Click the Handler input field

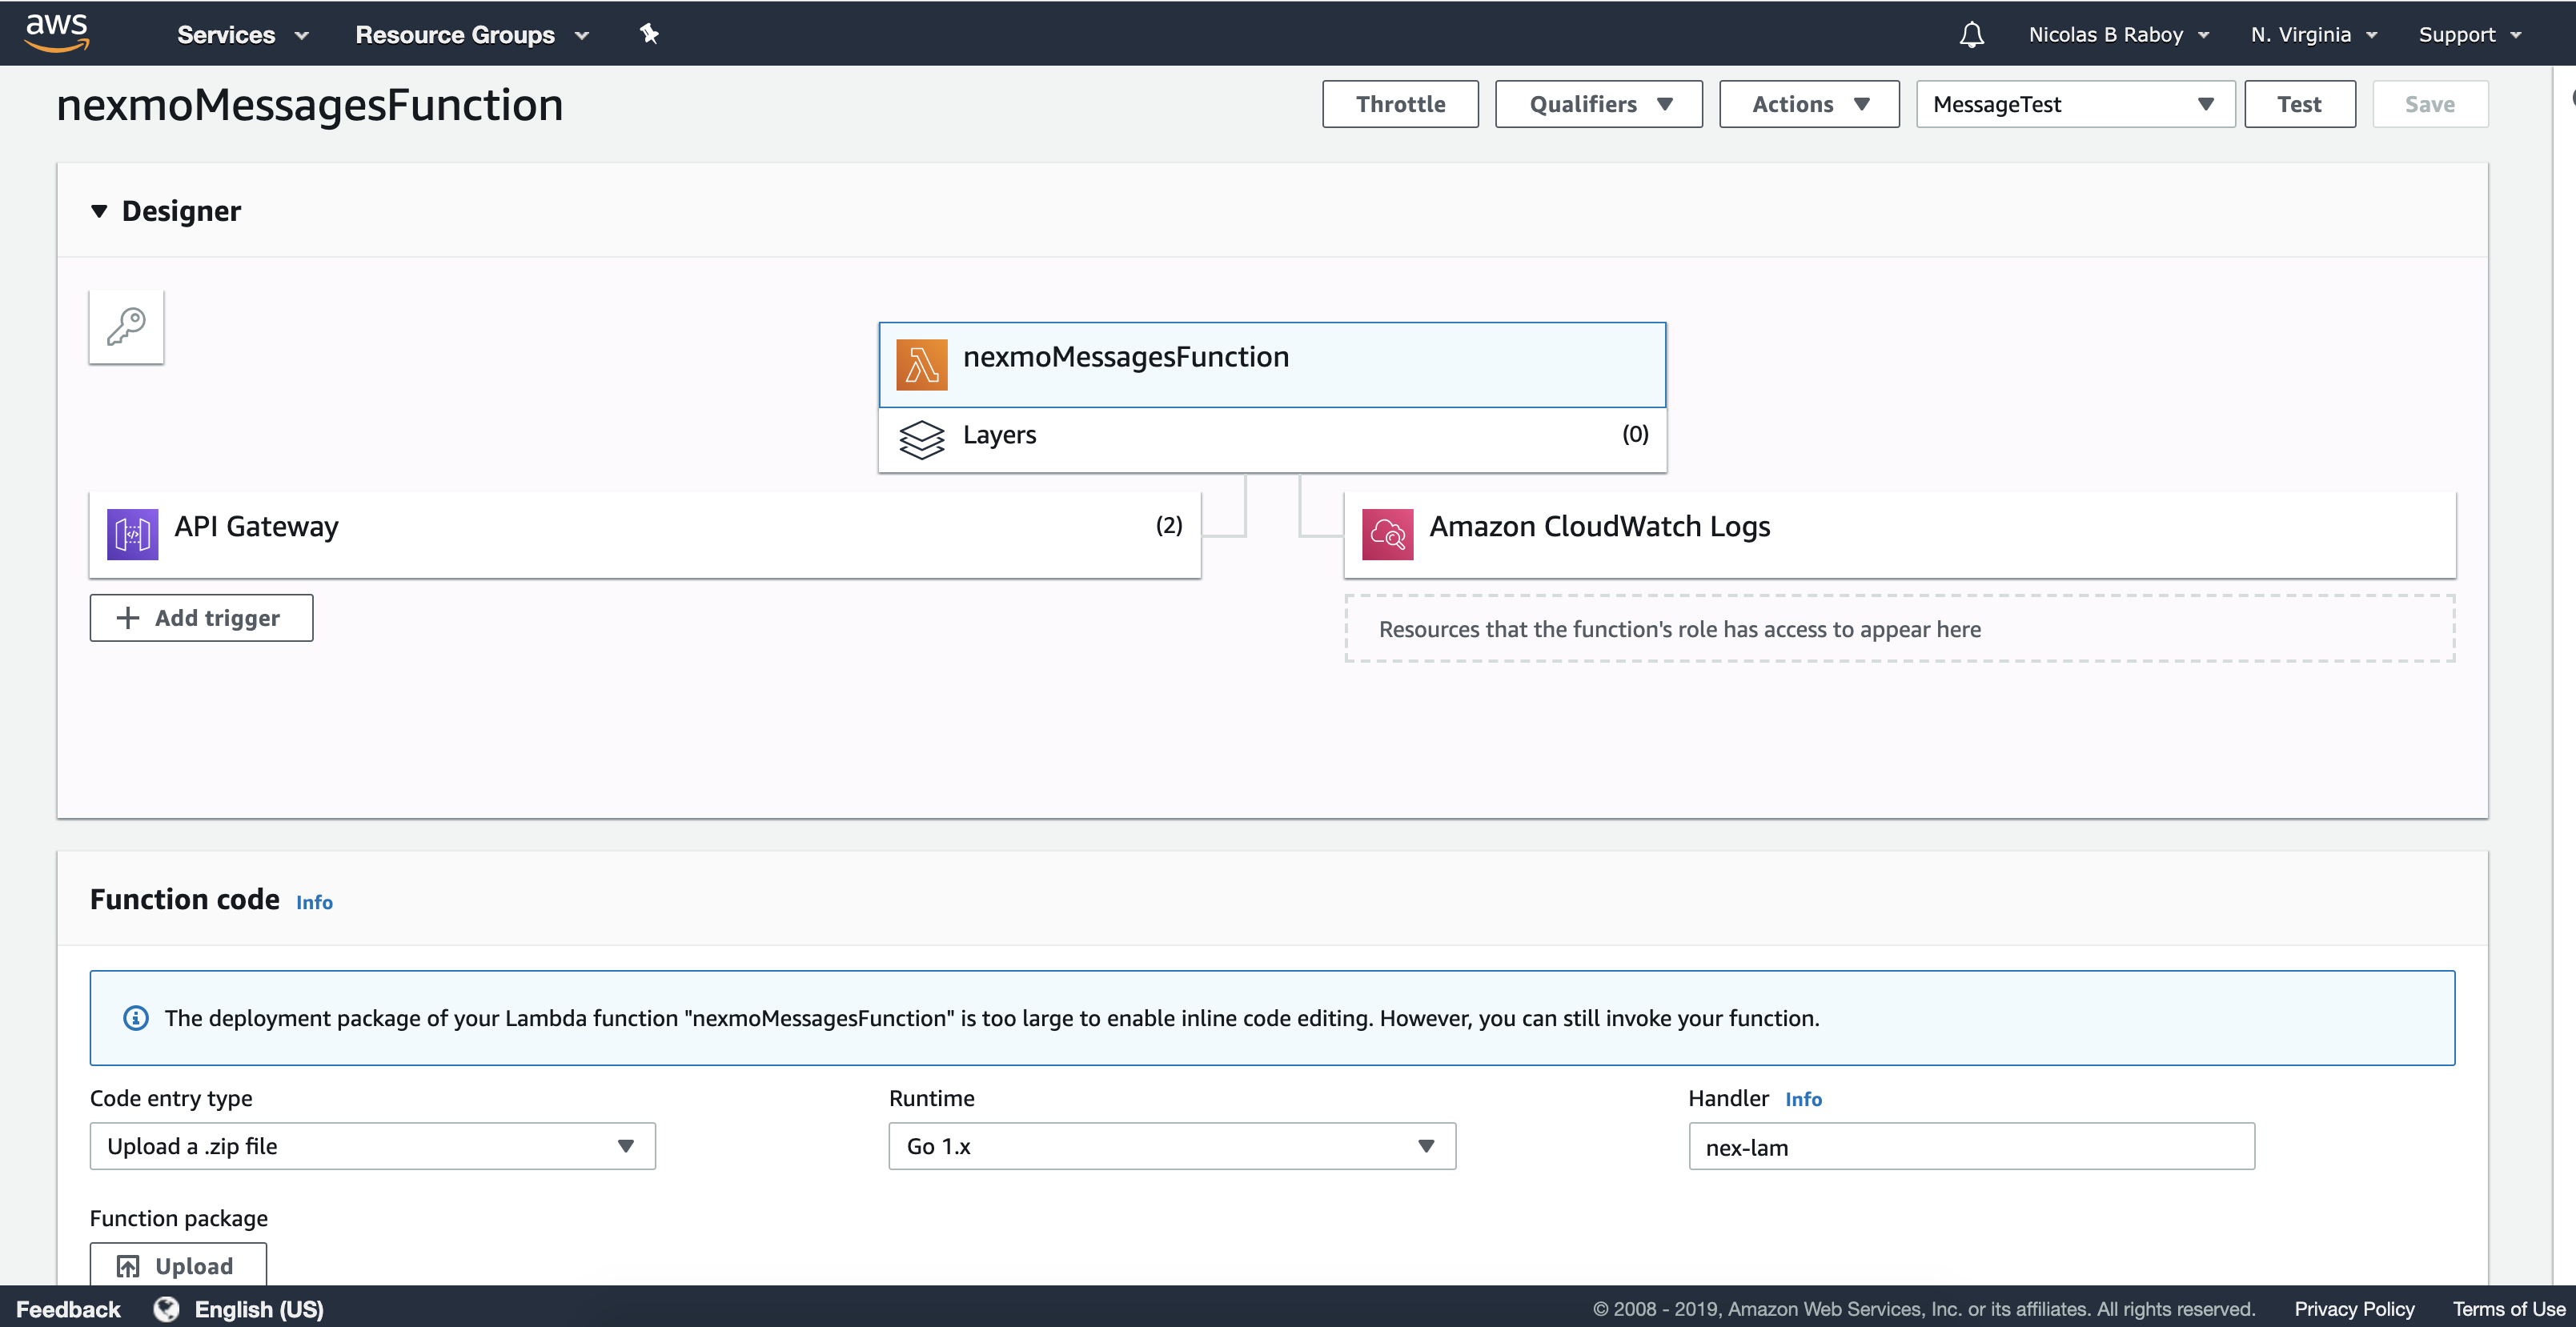coord(1971,1146)
